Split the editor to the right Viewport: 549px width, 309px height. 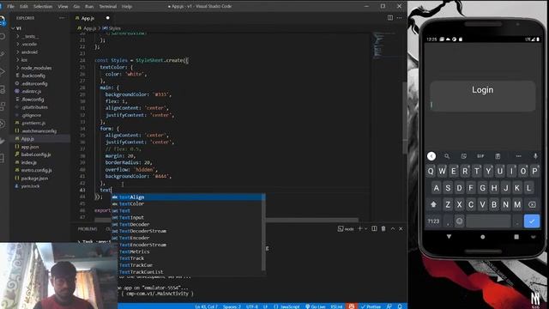(x=390, y=18)
